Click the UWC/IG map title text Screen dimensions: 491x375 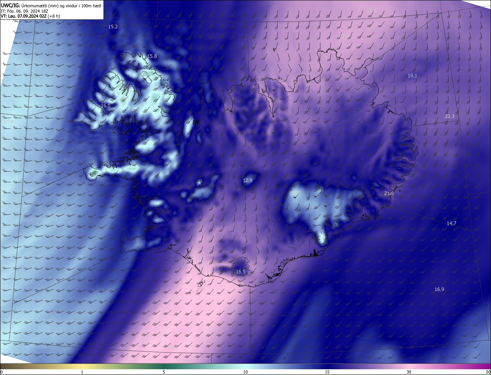pos(51,5)
